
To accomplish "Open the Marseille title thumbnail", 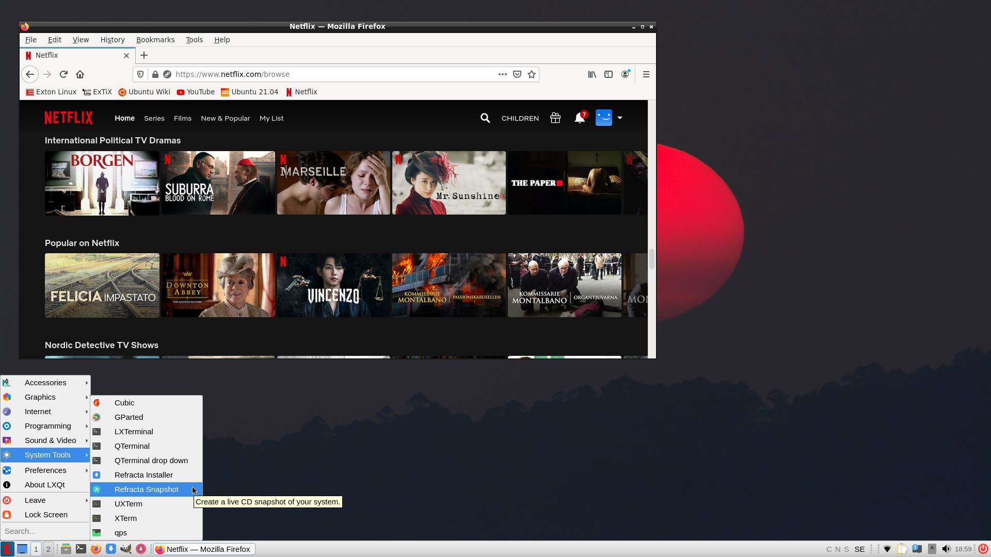I will click(x=333, y=183).
